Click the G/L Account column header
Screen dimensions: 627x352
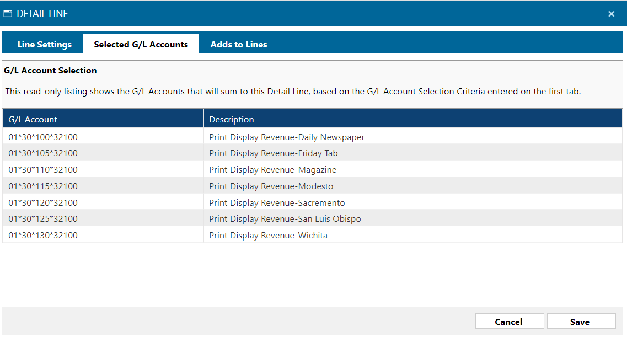pos(33,119)
